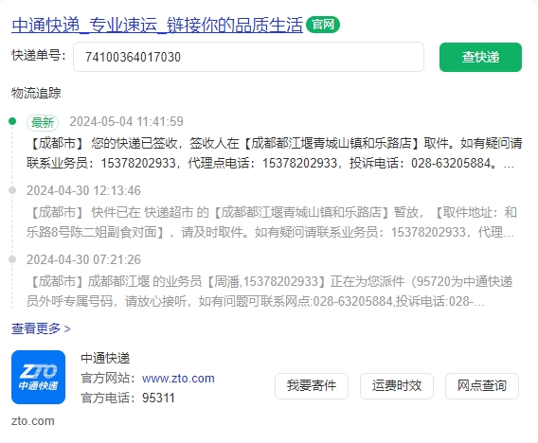
Task: Click the signed-for delivery status text
Action: coord(274,153)
